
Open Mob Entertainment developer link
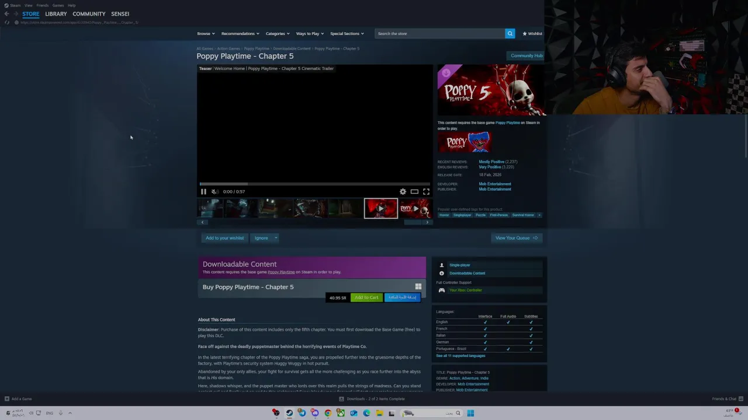[x=495, y=184]
